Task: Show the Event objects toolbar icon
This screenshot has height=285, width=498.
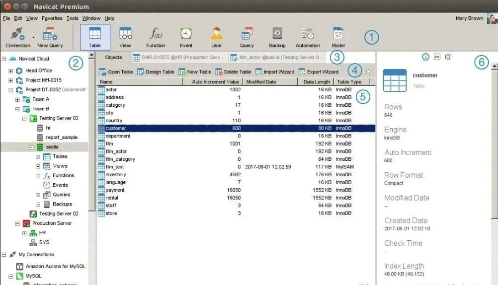Action: coord(186,37)
